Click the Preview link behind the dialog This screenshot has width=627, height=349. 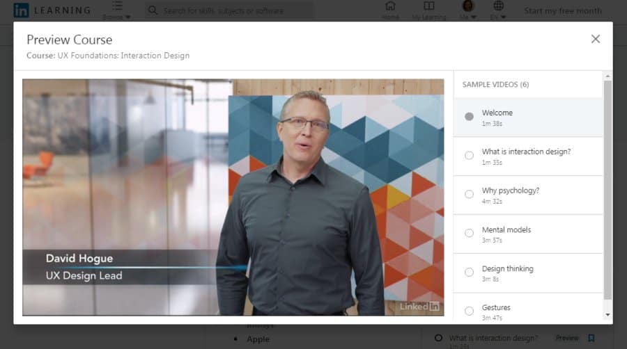567,338
